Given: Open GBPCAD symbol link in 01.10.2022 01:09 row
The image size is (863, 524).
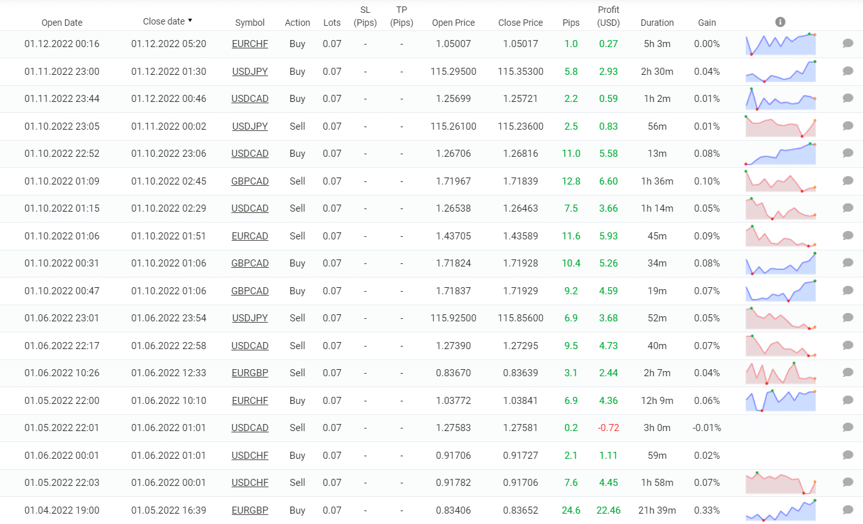Looking at the screenshot, I should pos(250,181).
